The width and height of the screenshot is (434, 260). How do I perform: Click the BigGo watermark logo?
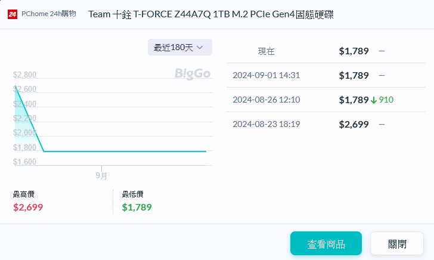(192, 73)
